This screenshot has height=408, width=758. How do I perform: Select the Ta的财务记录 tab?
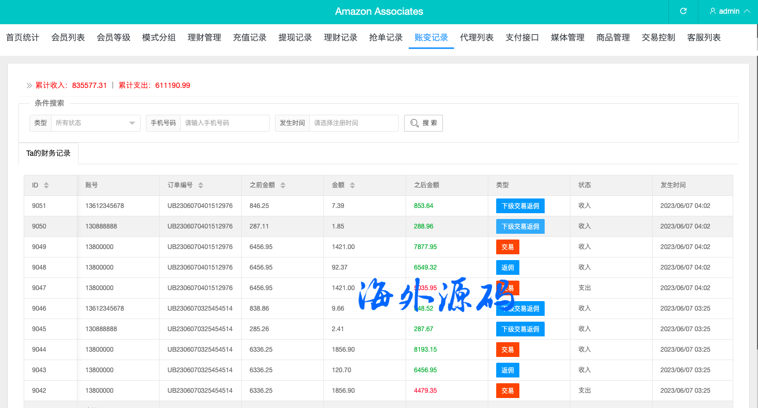[x=48, y=153]
